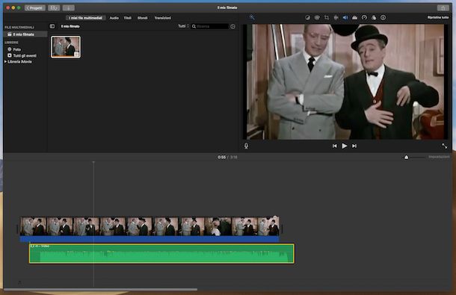The image size is (456, 295).
Task: Click Ripristina tutto reset button
Action: tap(437, 17)
